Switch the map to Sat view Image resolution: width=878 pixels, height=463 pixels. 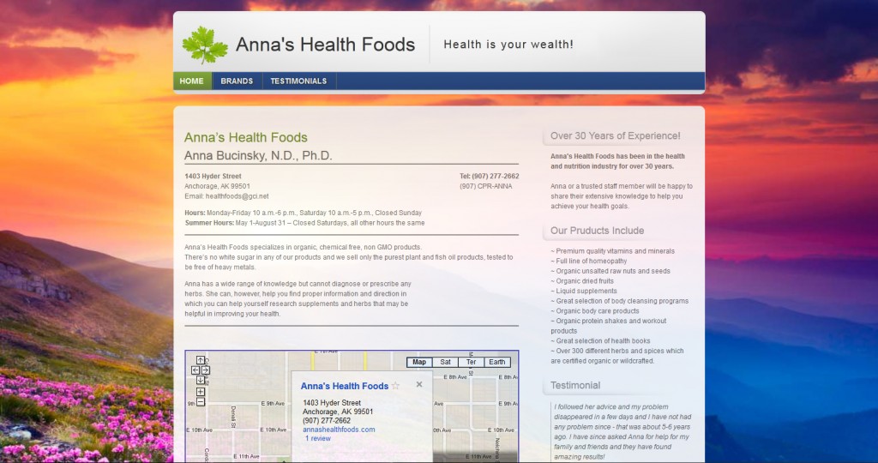[445, 362]
